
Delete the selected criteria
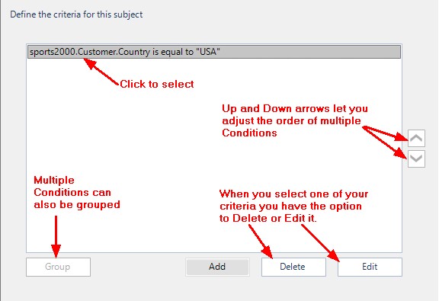click(x=293, y=267)
